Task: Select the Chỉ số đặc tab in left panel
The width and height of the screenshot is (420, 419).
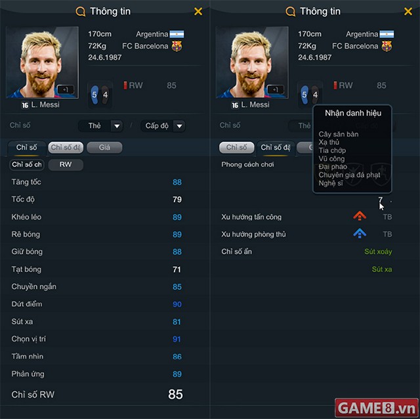Action: click(x=66, y=148)
